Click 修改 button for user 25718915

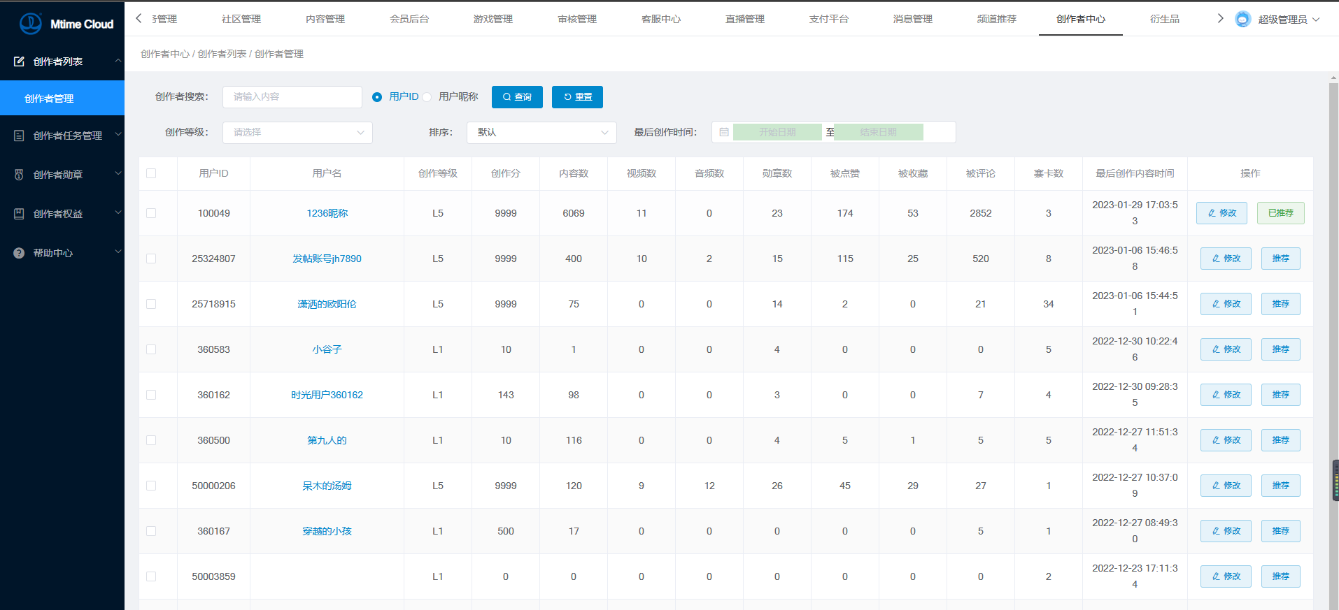(x=1226, y=304)
